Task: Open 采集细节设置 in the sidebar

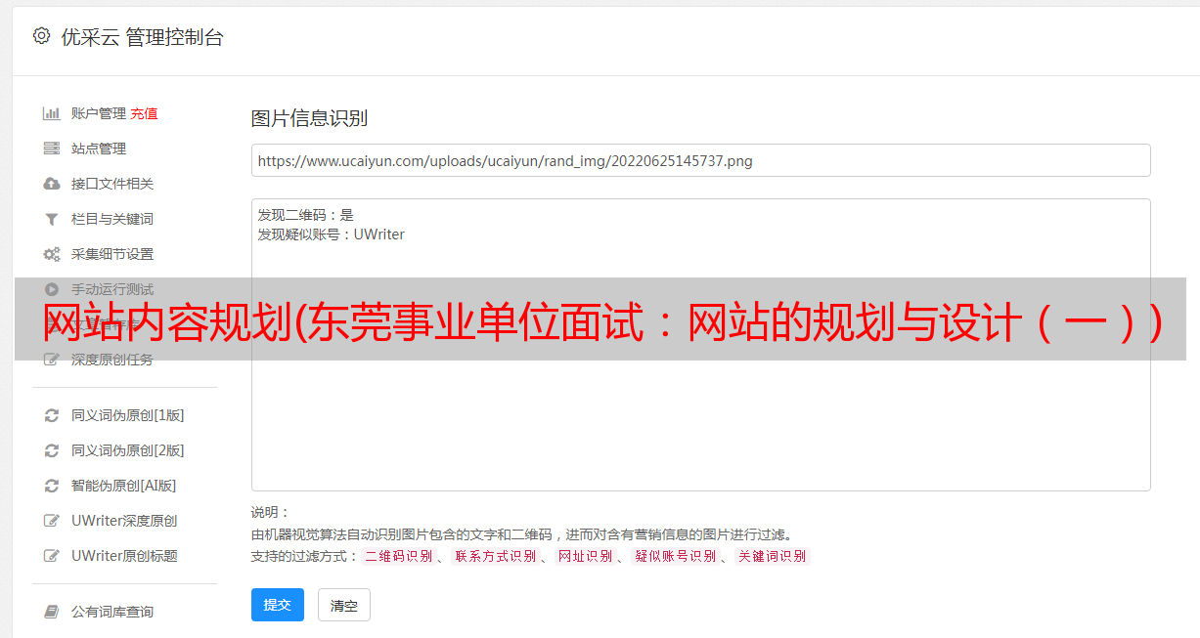Action: pyautogui.click(x=112, y=254)
